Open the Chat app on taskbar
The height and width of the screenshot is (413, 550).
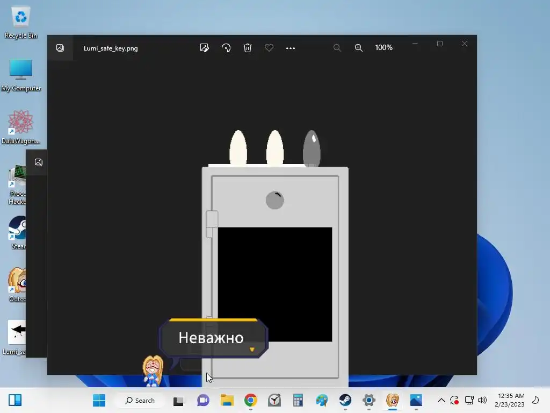click(x=203, y=400)
